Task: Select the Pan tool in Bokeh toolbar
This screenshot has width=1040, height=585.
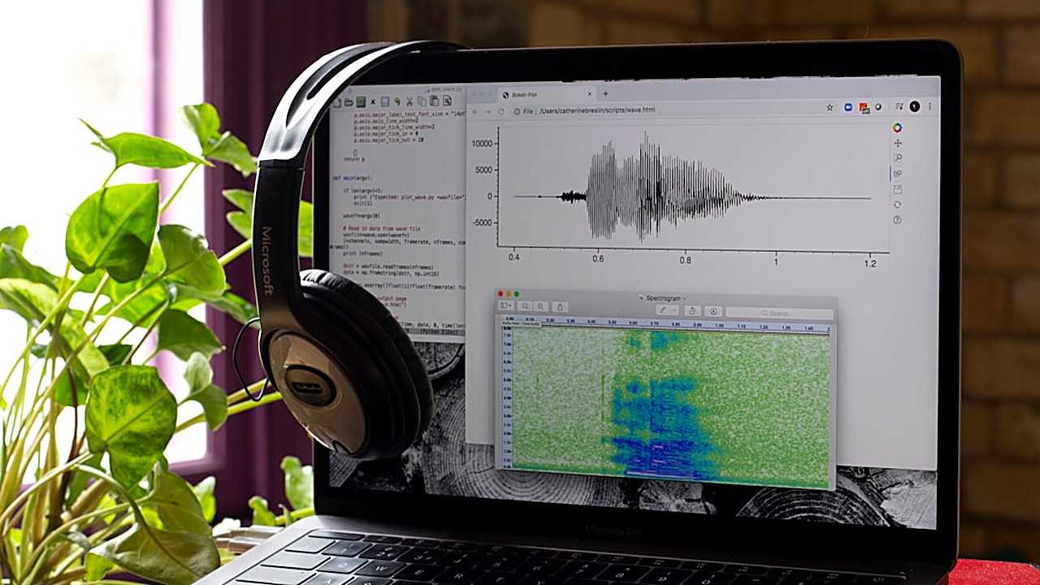Action: click(897, 143)
